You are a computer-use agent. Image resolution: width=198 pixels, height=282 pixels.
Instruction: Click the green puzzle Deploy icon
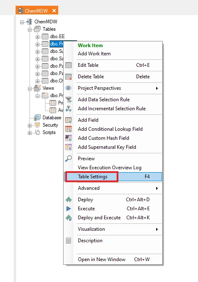[68, 200]
